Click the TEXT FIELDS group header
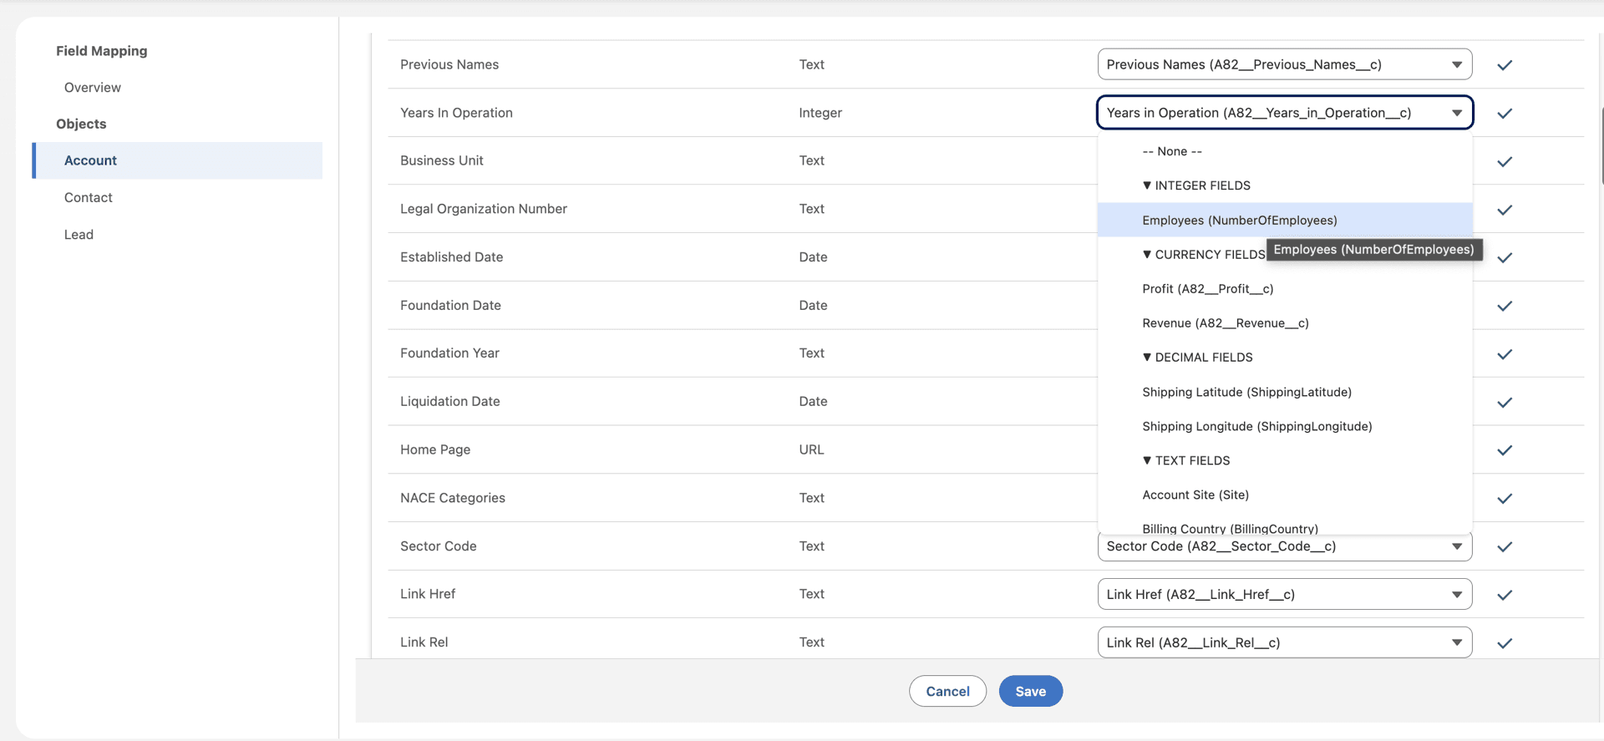This screenshot has height=741, width=1604. tap(1186, 460)
